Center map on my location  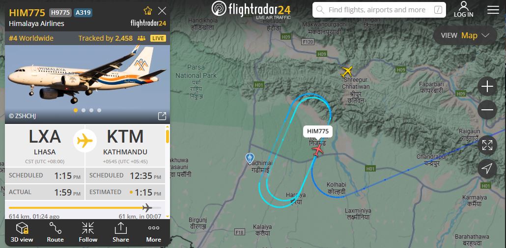(x=487, y=168)
